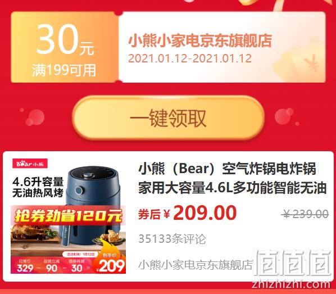Click the red bubble decoration left of button
Screen dimensions: 336x294
point(35,117)
